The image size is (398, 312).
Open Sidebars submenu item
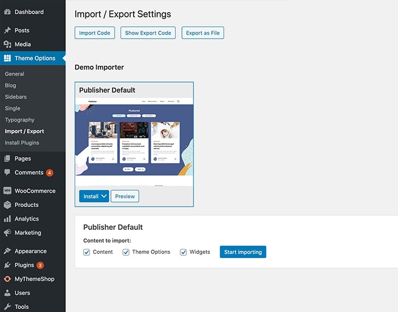(16, 97)
